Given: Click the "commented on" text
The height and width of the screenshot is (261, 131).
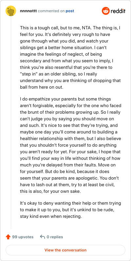Looking at the screenshot, I should pos(51,11).
